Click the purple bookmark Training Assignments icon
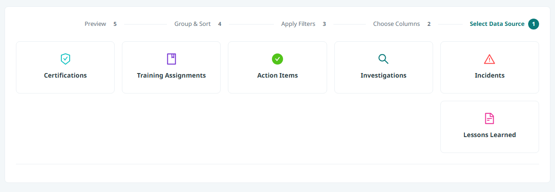The image size is (555, 192). [x=172, y=59]
